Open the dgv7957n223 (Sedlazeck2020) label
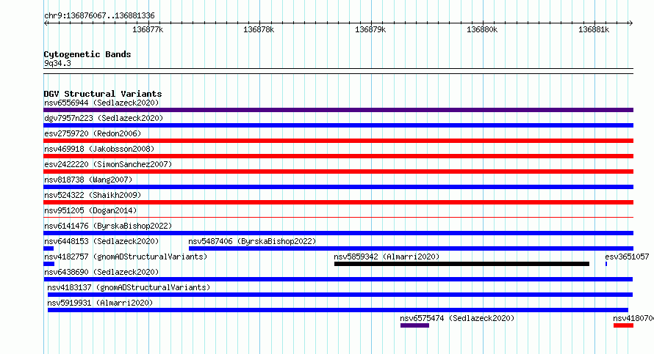 [x=104, y=118]
